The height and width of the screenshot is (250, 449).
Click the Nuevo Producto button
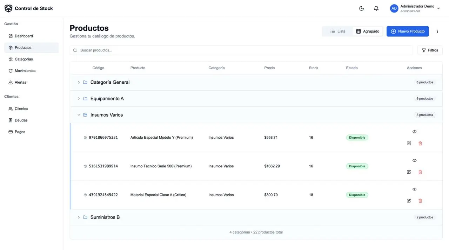coord(407,31)
